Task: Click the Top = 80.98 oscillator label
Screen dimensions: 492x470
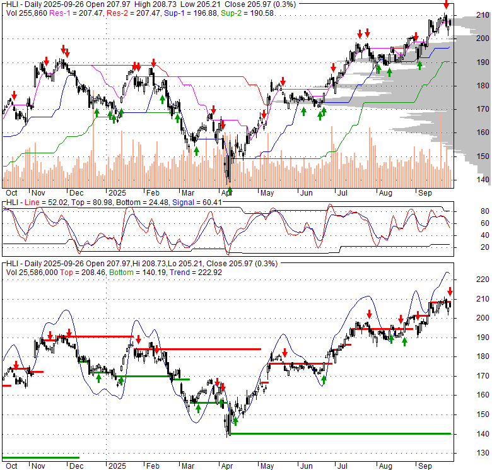Action: (91, 203)
